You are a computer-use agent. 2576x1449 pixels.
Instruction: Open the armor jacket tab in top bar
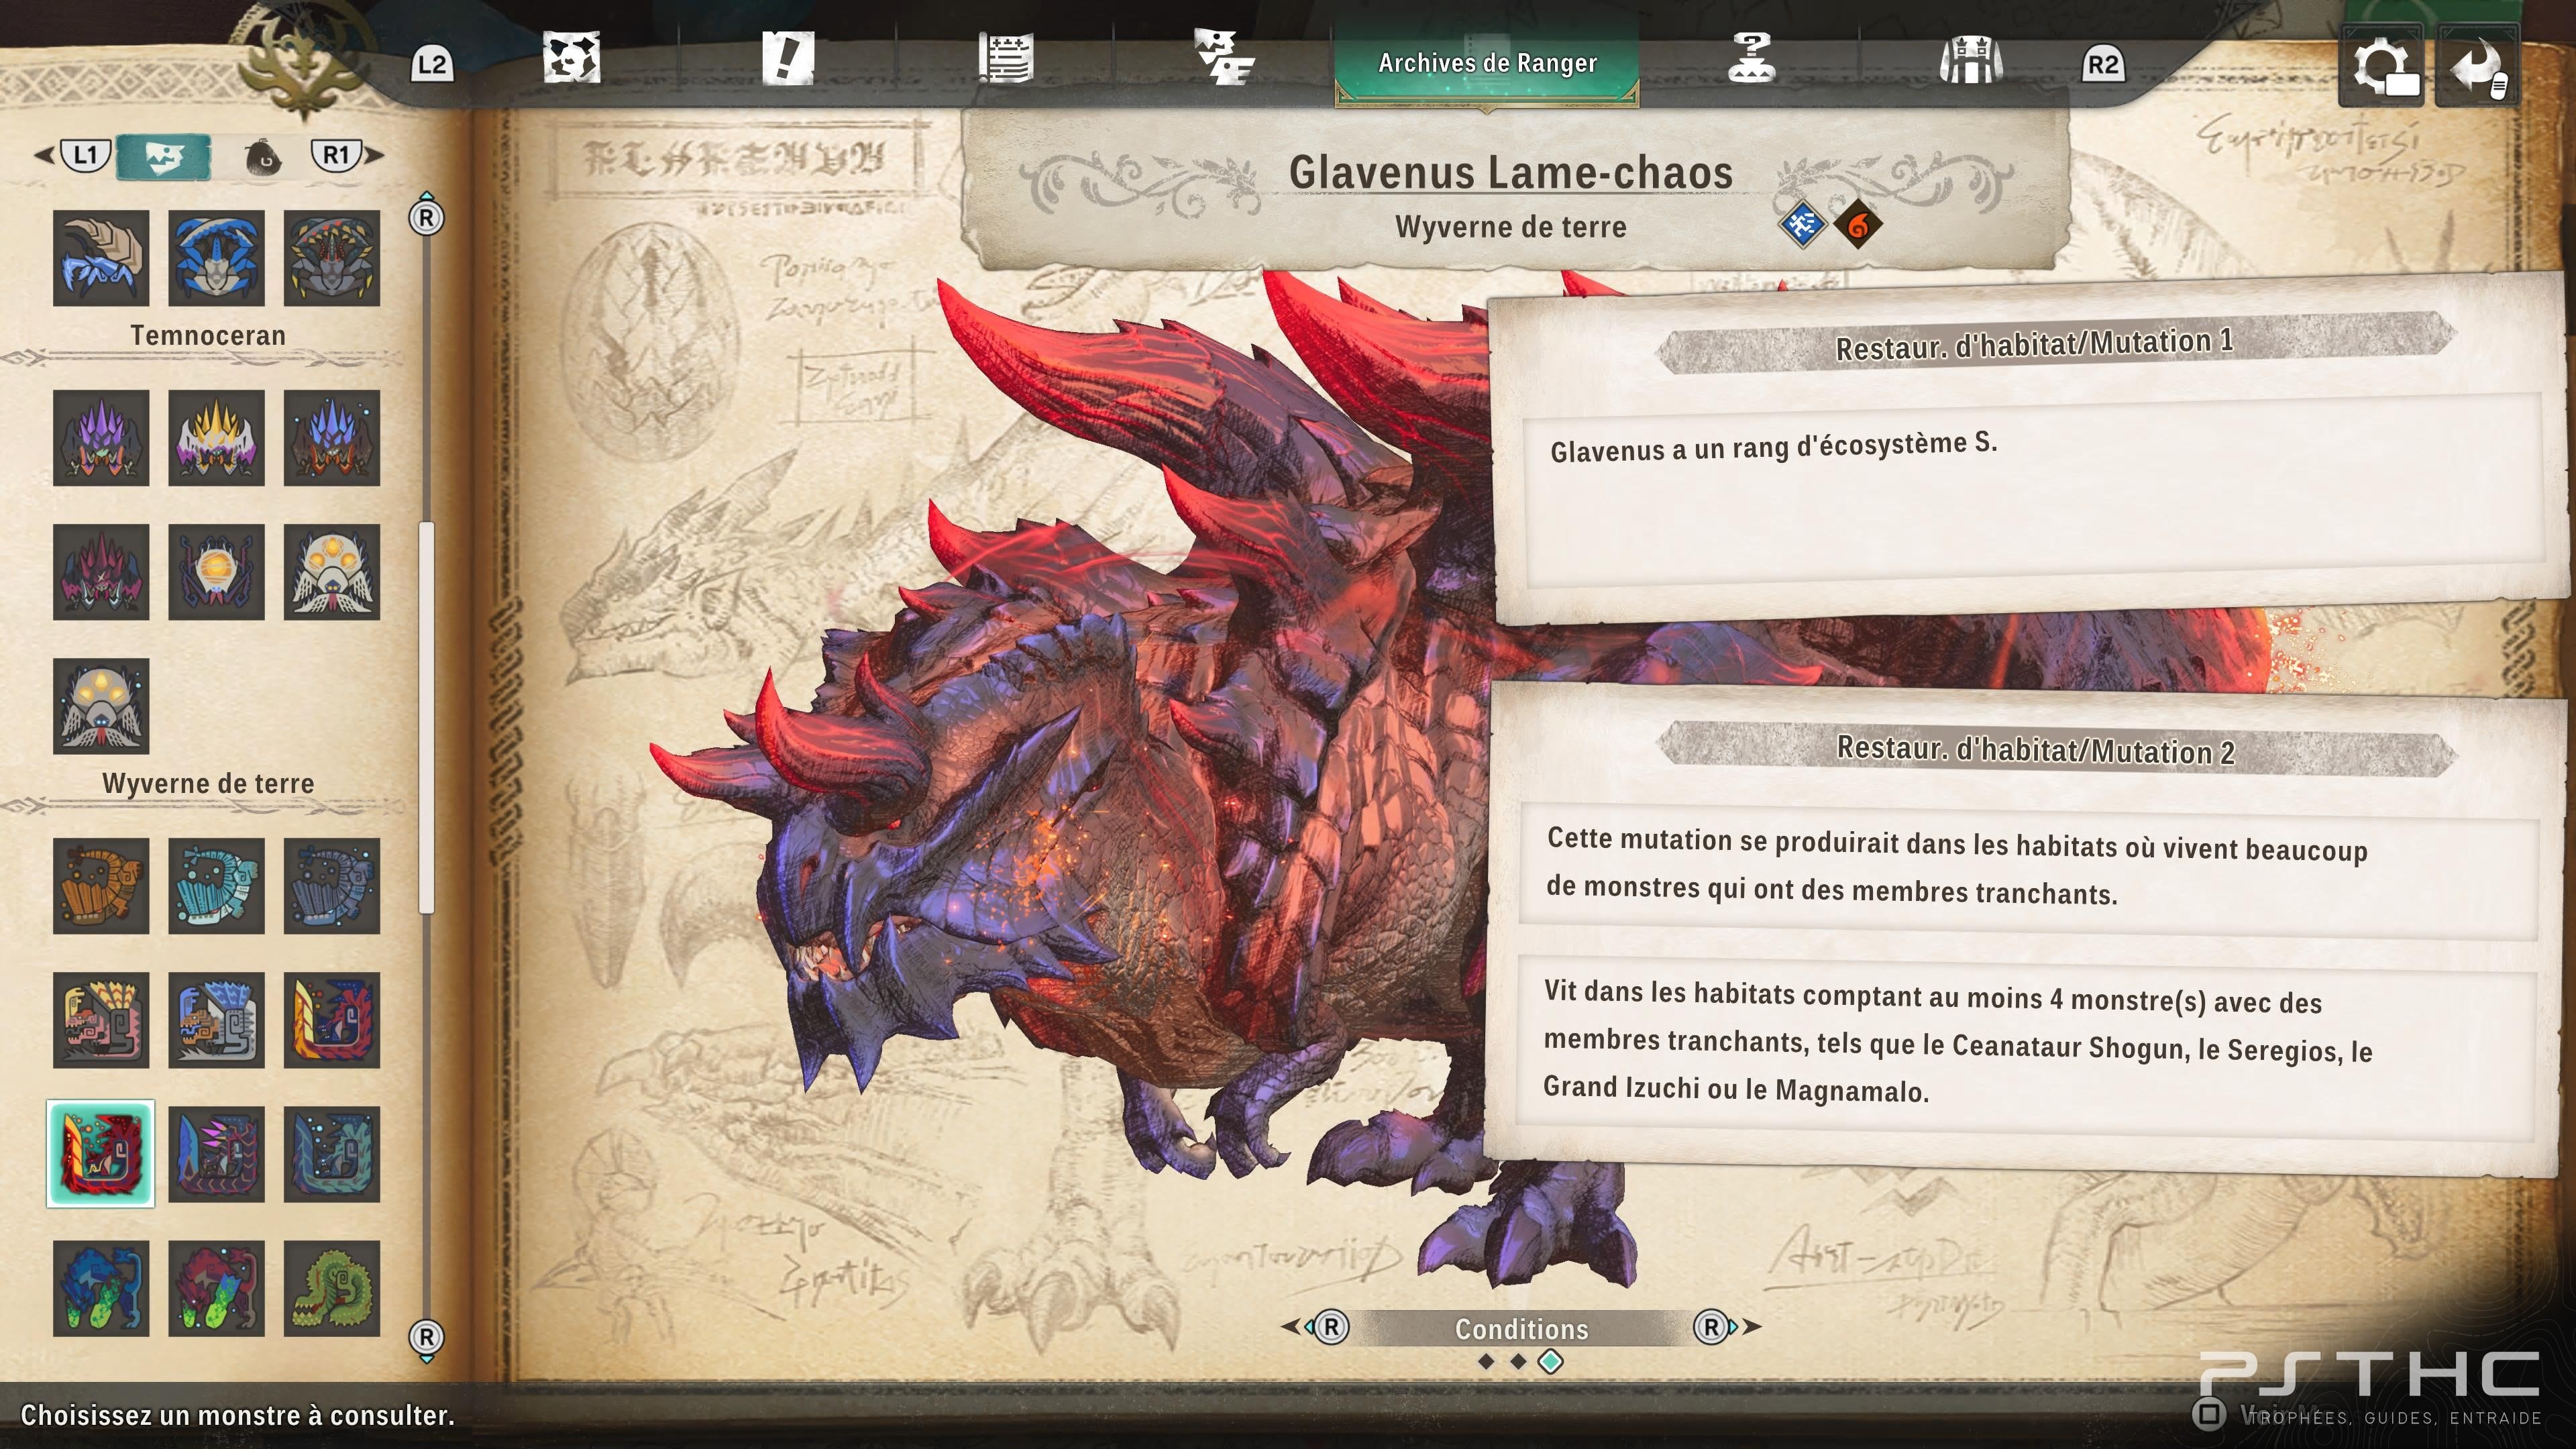1970,58
